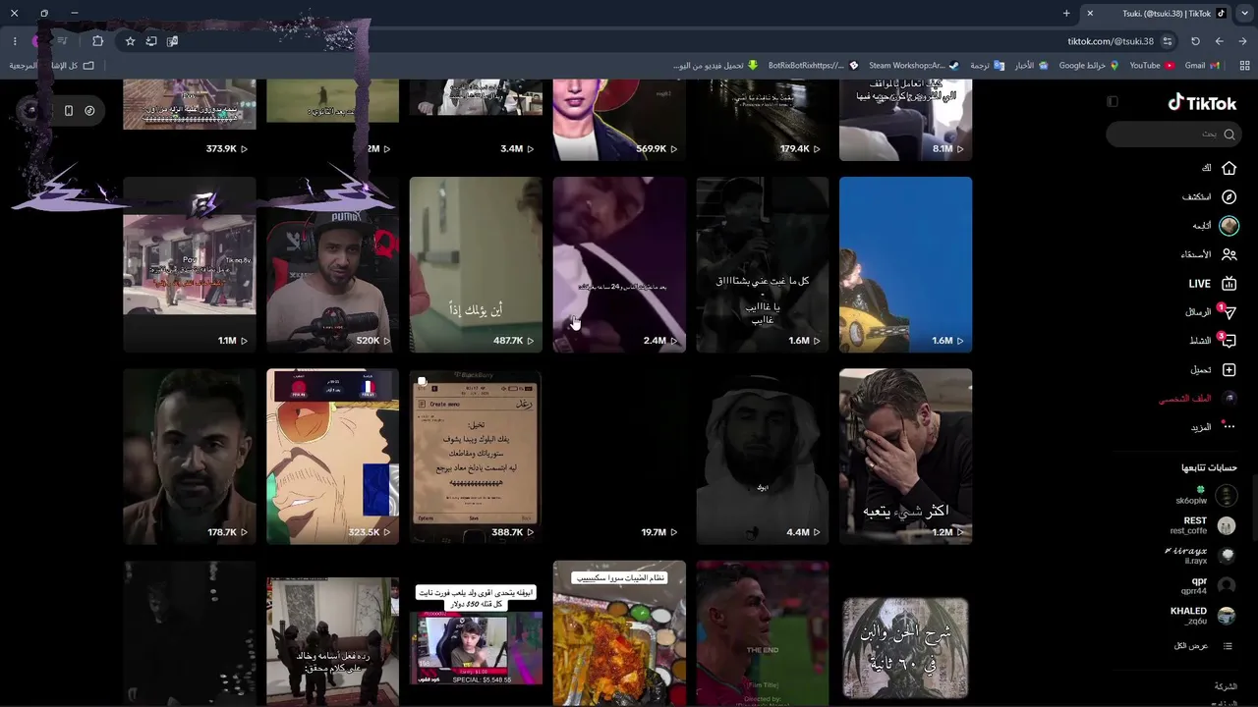Click the TikTok logo
This screenshot has height=707, width=1258.
click(1202, 102)
